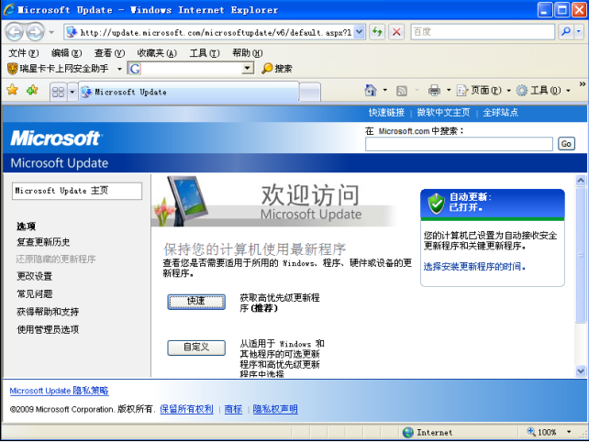Open 使用管理员选项 in sidebar
This screenshot has height=442, width=589.
[48, 329]
